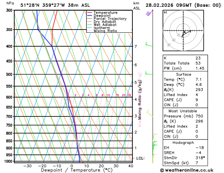224x173 pixels.
Task: Select the red Temperature line sample in legend
Action: tap(90, 12)
